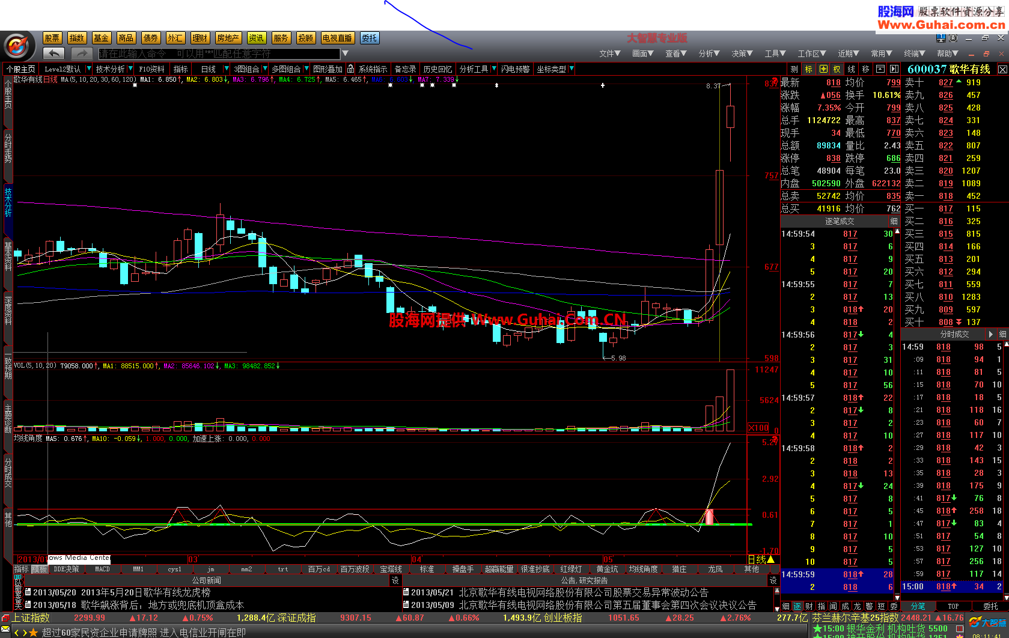
Task: Expand the command input dropdown arrow
Action: [x=345, y=53]
